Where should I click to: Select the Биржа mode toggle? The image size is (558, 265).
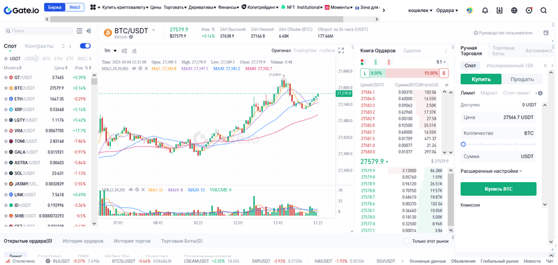pos(55,7)
